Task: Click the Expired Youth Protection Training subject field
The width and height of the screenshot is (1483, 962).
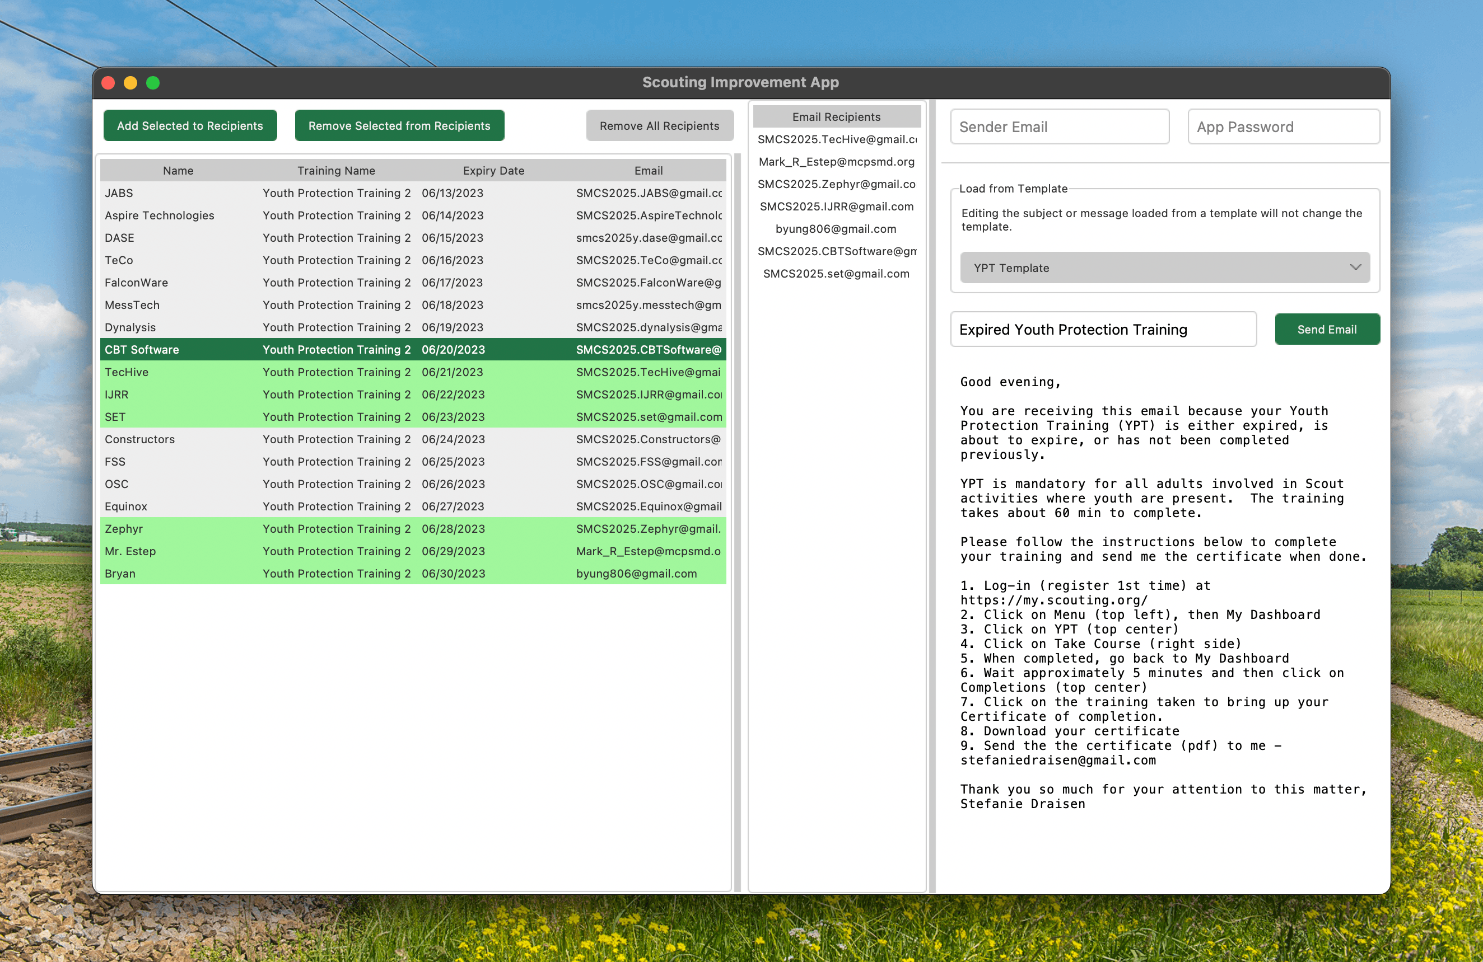Action: click(x=1103, y=329)
